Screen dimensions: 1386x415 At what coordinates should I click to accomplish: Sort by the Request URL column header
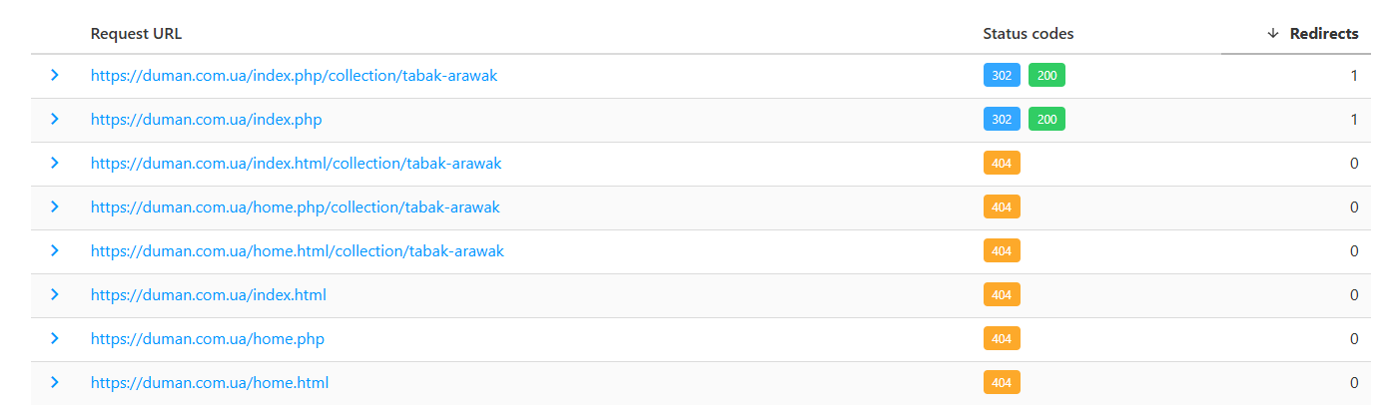pyautogui.click(x=136, y=33)
